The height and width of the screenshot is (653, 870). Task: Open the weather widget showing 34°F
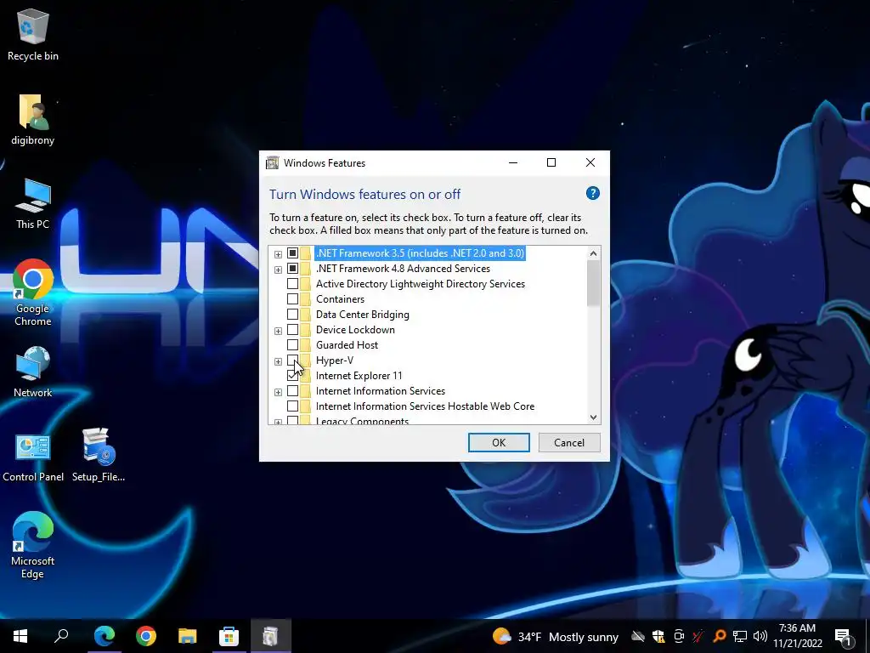[x=556, y=636]
